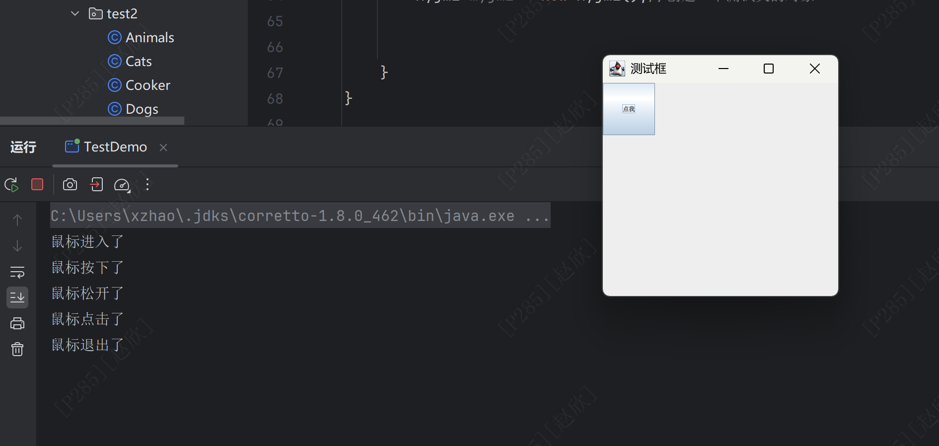939x446 pixels.
Task: Click the Animals class icon
Action: (115, 37)
